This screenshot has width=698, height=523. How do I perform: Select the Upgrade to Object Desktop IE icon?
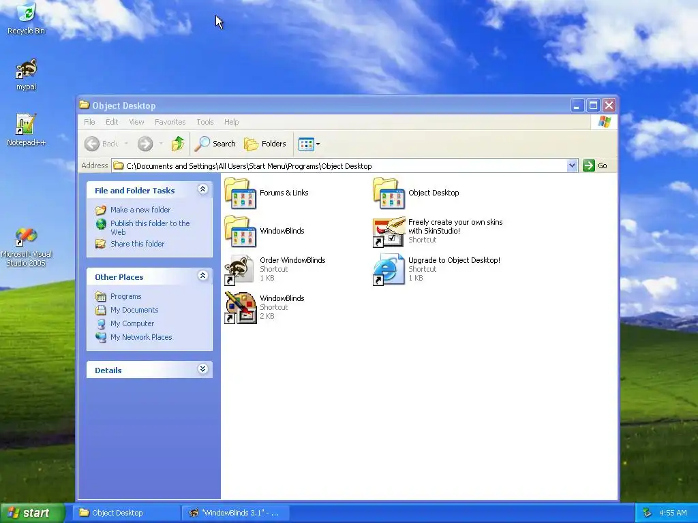389,270
